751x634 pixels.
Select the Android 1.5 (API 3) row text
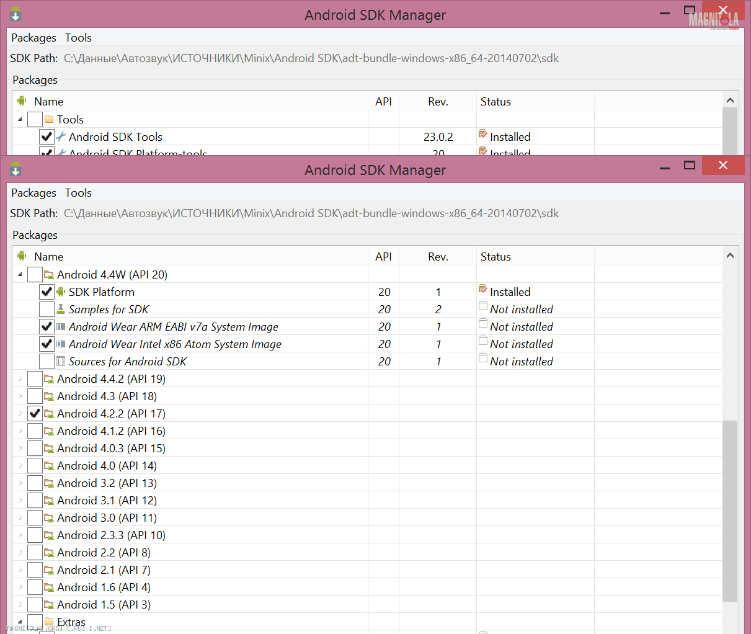tap(104, 604)
